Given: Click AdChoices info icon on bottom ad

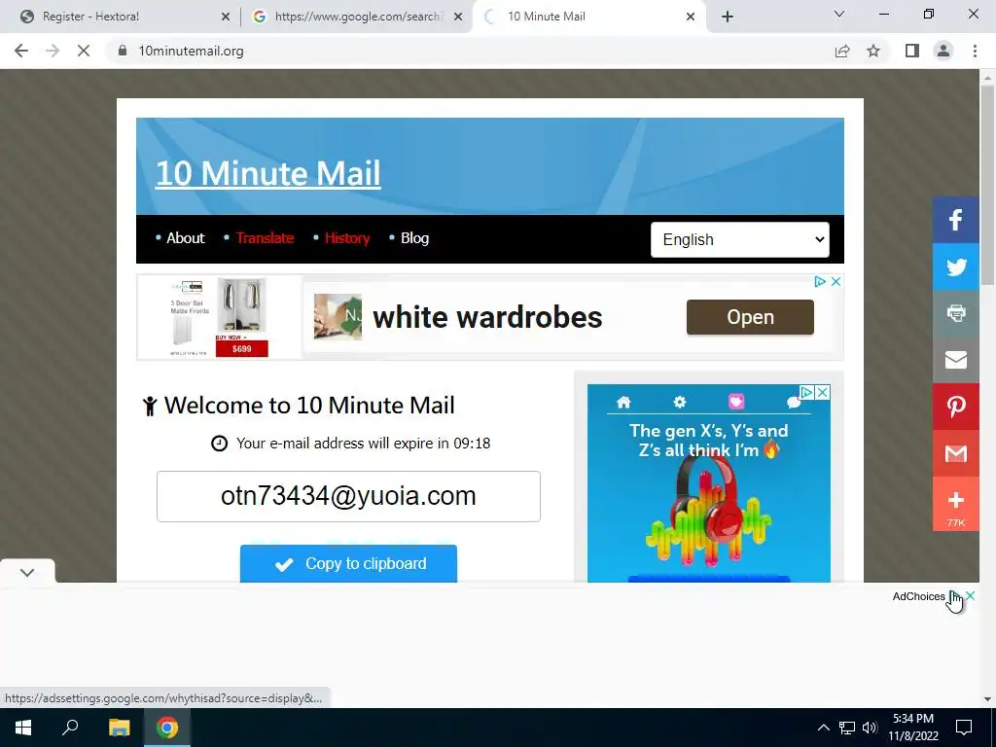Looking at the screenshot, I should click(955, 596).
